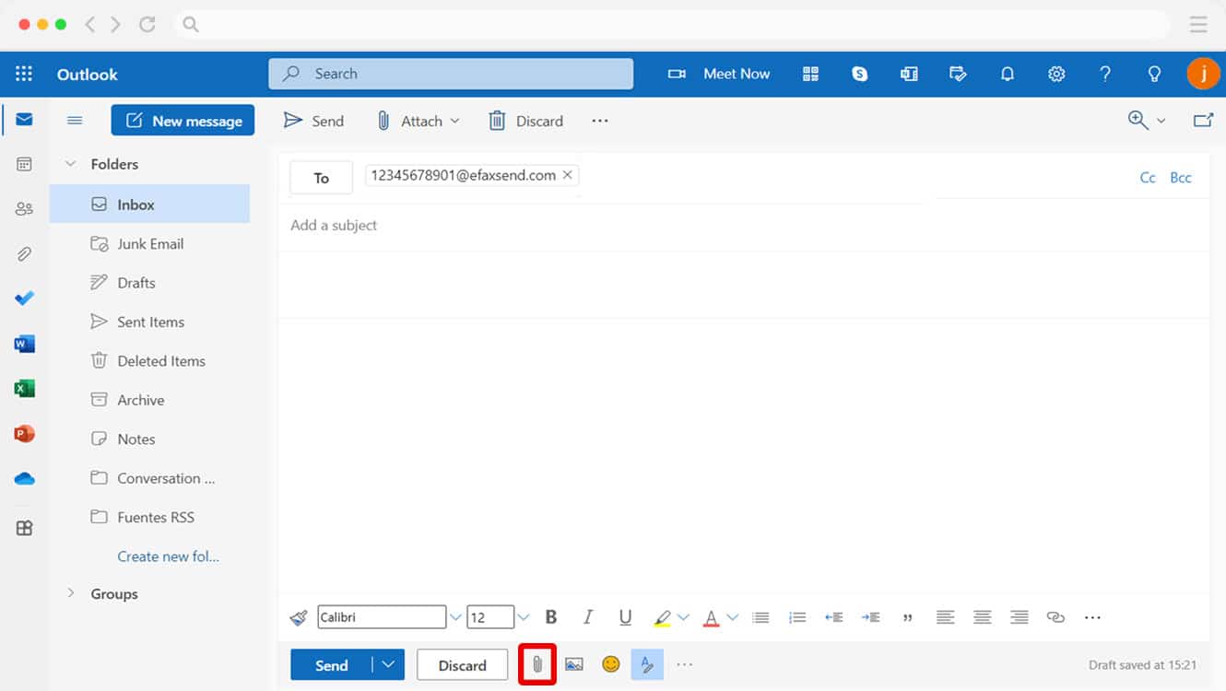
Task: Launch Skype from the top bar
Action: point(860,74)
